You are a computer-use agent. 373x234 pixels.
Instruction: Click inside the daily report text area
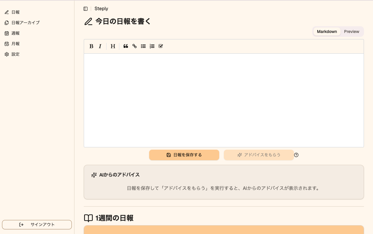(x=224, y=100)
